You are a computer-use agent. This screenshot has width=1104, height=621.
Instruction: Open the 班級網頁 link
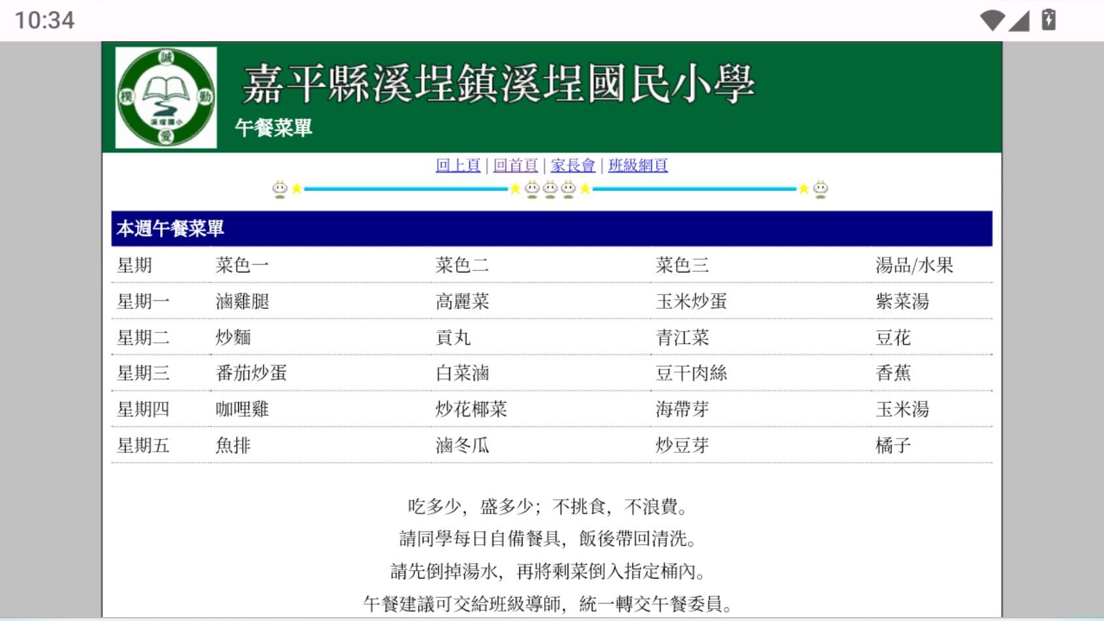(638, 166)
